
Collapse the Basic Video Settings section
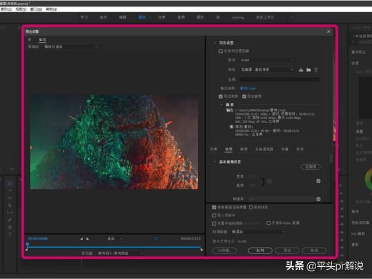(x=215, y=162)
